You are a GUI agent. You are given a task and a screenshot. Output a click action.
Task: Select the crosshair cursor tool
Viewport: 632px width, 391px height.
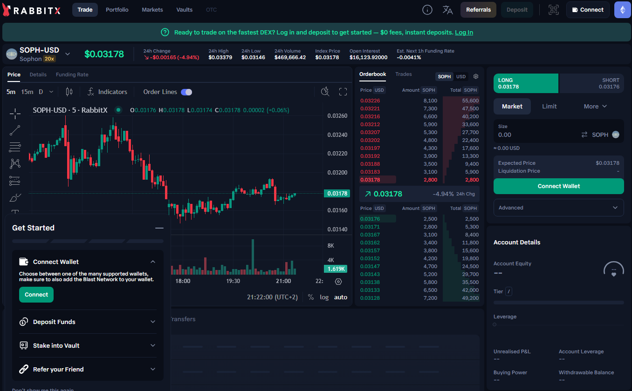tap(15, 113)
